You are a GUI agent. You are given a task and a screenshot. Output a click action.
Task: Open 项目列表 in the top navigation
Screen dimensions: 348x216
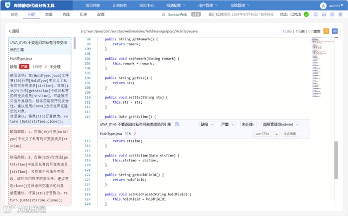[92, 5]
